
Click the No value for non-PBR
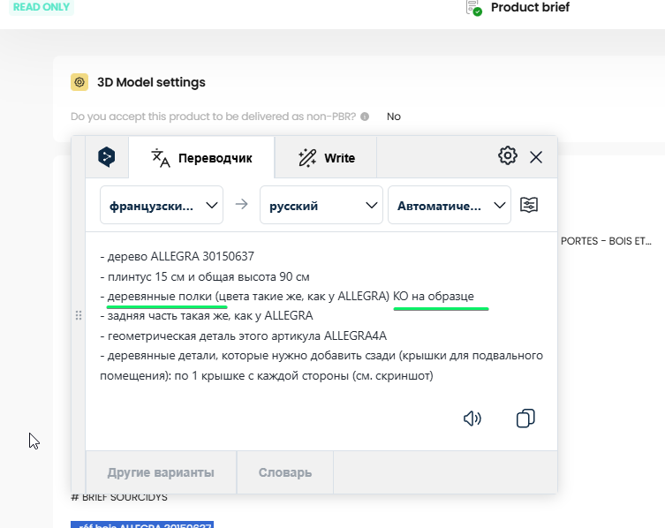(394, 117)
